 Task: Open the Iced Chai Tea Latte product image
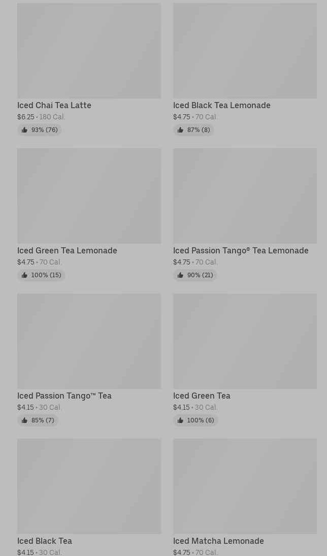(89, 51)
